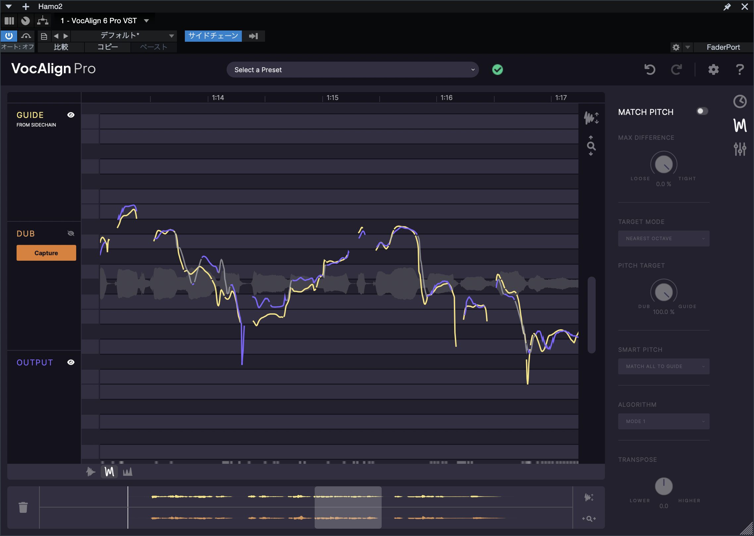This screenshot has width=754, height=536.
Task: Open the help question mark
Action: coord(739,70)
